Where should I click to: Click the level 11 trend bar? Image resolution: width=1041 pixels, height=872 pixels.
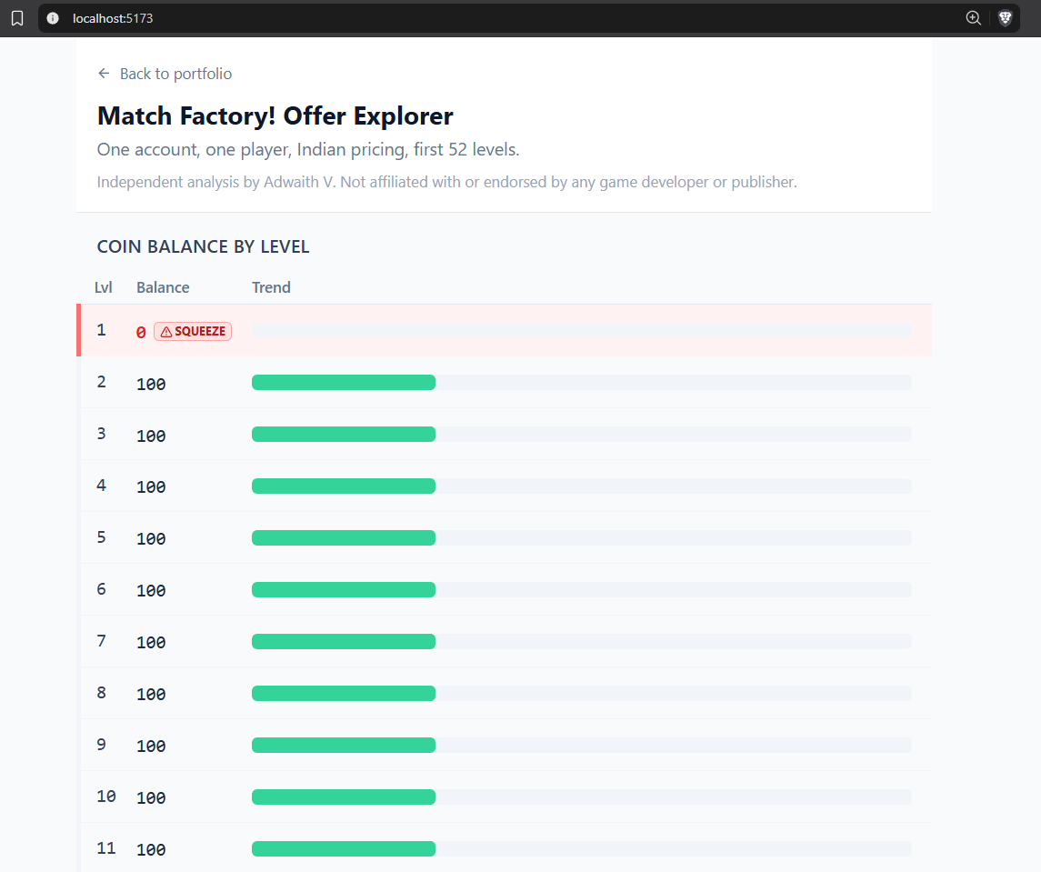click(582, 848)
